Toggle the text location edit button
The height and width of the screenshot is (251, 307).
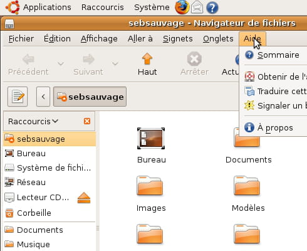coord(18,97)
